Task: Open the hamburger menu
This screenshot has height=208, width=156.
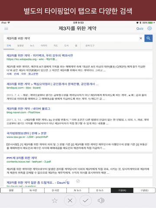Action: tap(6, 29)
